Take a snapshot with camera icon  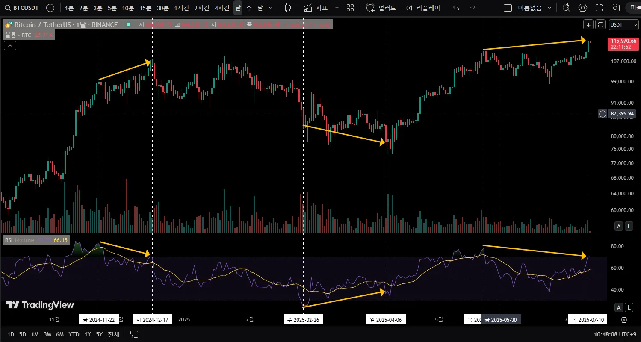point(615,8)
